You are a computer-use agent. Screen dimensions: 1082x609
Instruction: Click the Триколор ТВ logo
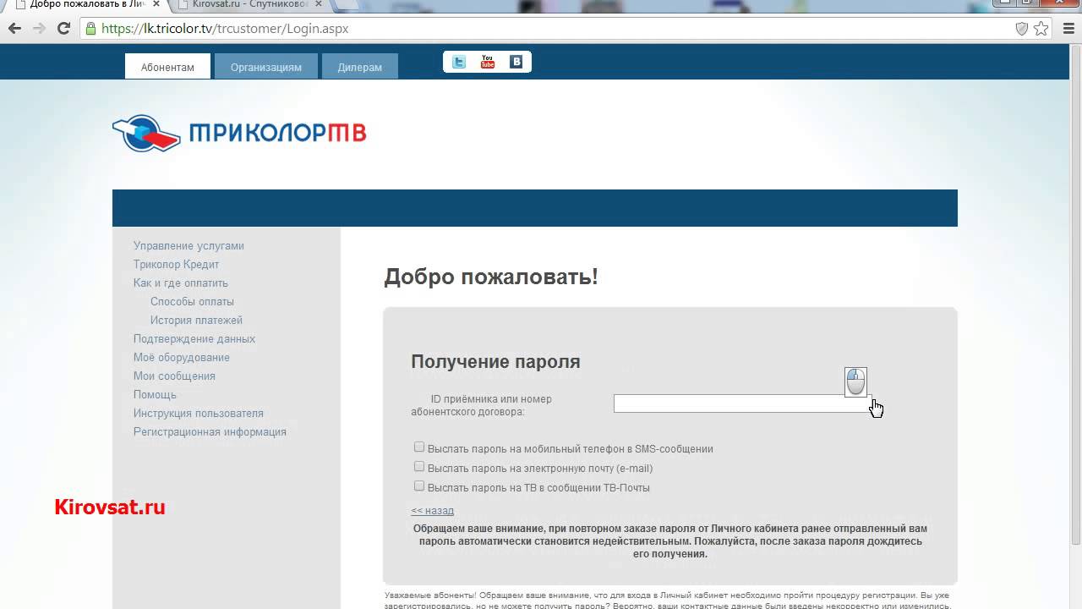click(239, 134)
